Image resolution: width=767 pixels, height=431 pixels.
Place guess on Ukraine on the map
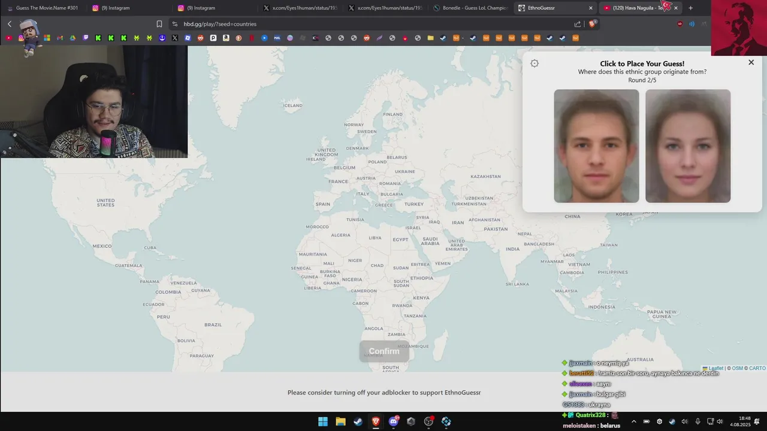tap(404, 171)
